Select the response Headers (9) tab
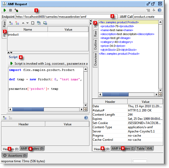 coord(102,149)
